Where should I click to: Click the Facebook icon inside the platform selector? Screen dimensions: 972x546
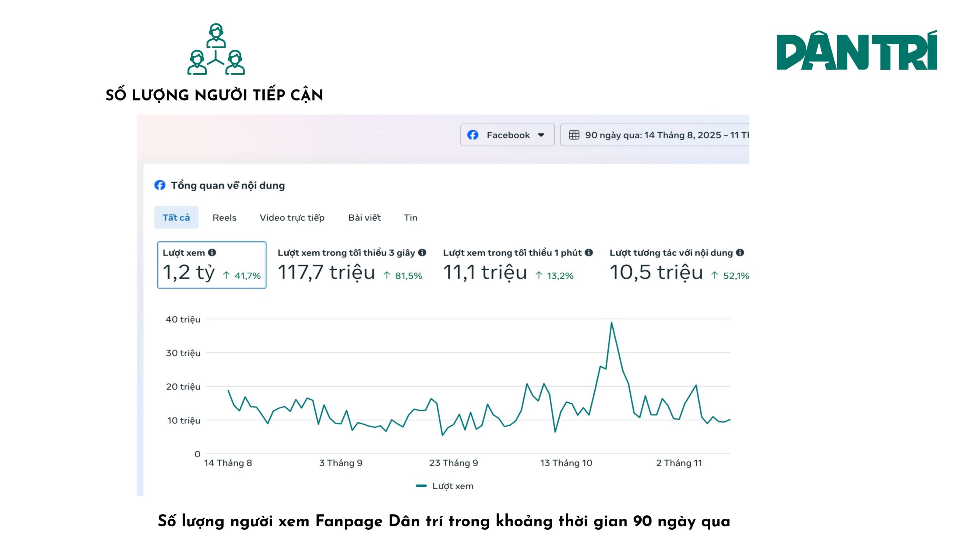click(x=473, y=135)
